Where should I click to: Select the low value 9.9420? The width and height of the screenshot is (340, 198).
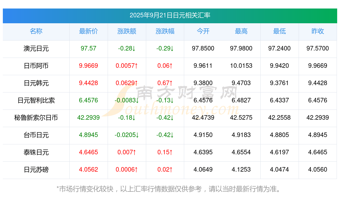280,66
